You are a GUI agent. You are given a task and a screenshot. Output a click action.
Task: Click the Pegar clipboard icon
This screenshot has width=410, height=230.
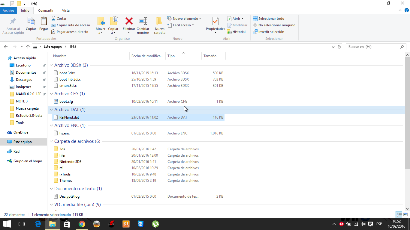click(x=44, y=22)
